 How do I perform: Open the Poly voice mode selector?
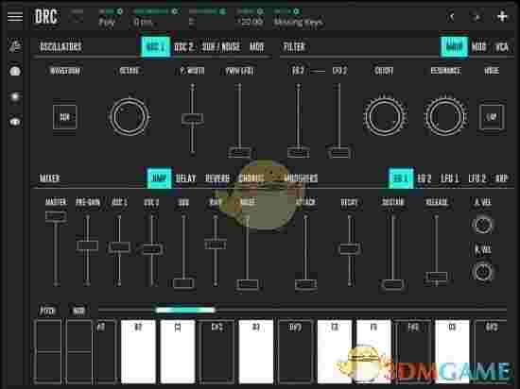(107, 22)
